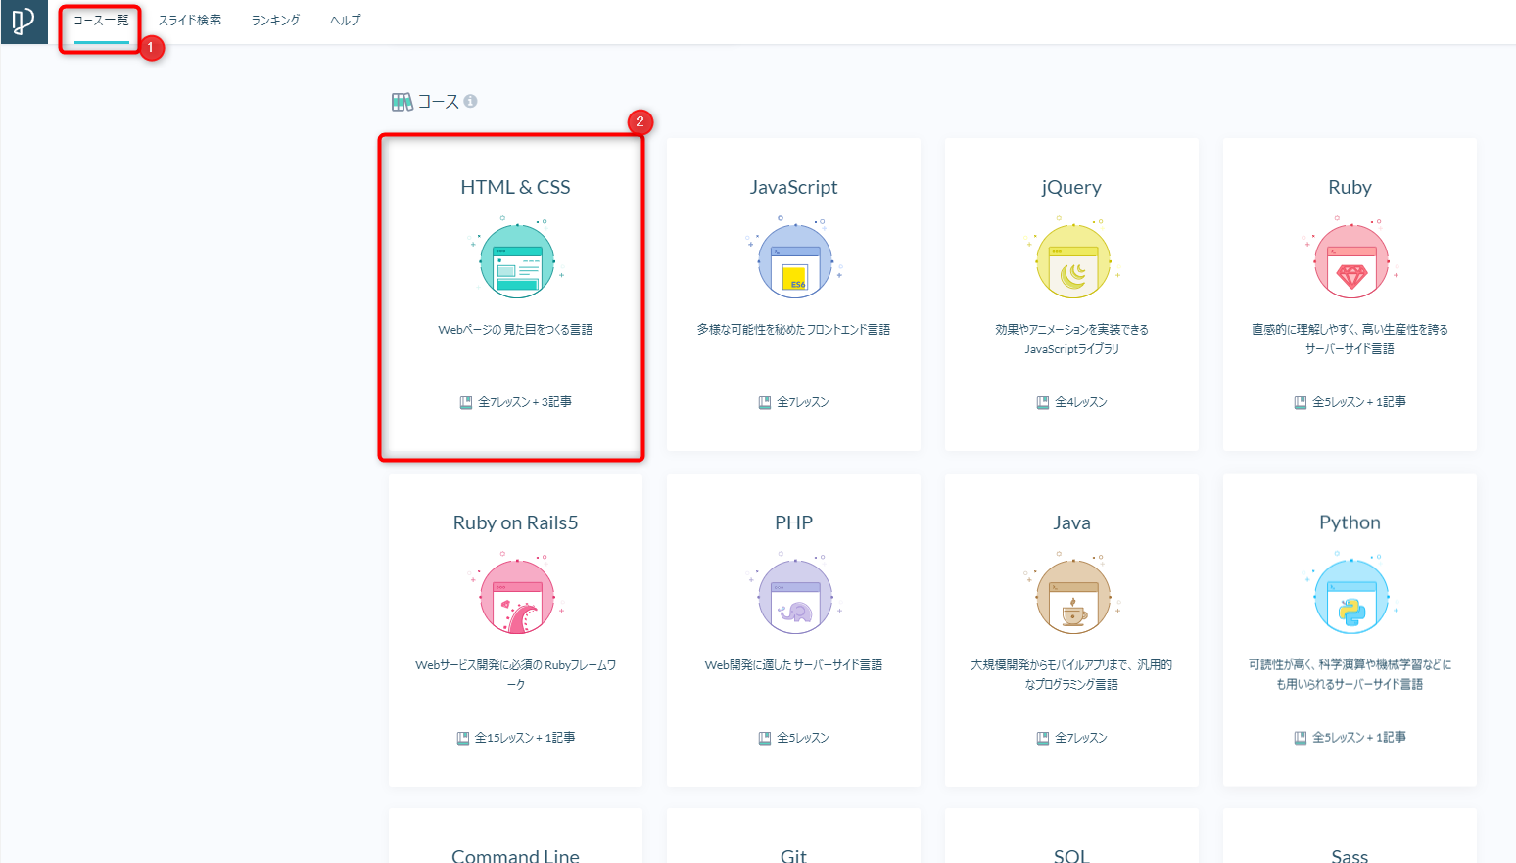Open the ヘルプ menu item
Image resolution: width=1516 pixels, height=863 pixels.
(345, 21)
